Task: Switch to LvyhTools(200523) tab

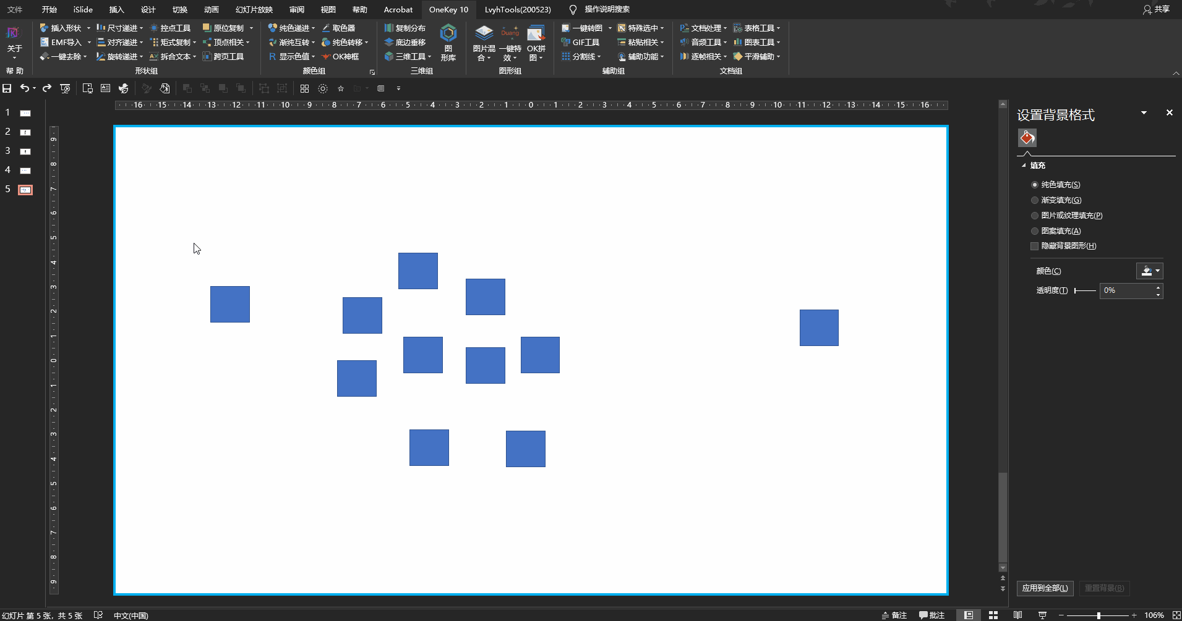Action: 518,9
